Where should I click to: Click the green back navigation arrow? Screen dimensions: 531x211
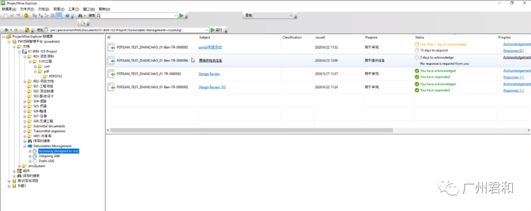[5, 30]
